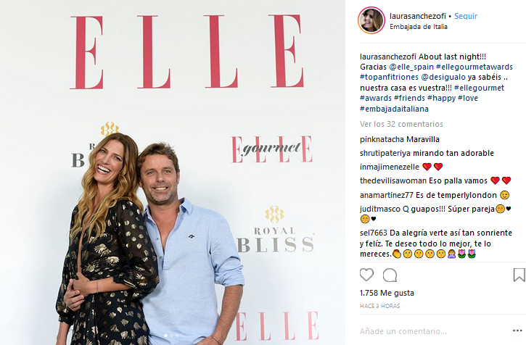Open the Embajada de Italia location

tap(419, 27)
